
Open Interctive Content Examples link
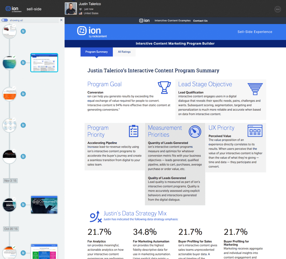pyautogui.click(x=172, y=21)
